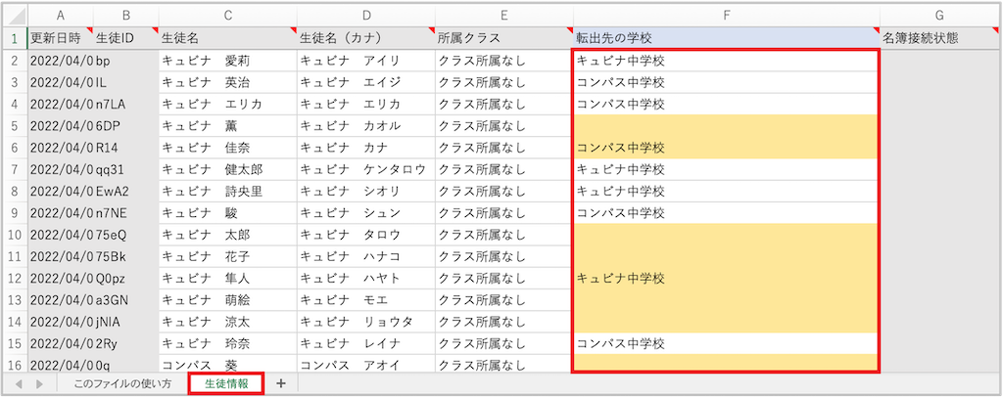Select column D header
The width and height of the screenshot is (1003, 397).
tap(366, 16)
